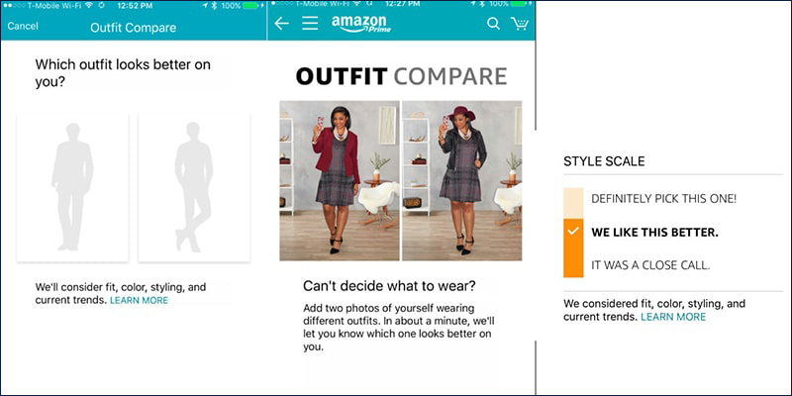
Task: Add photo in the right silhouette placeholder
Action: [193, 187]
